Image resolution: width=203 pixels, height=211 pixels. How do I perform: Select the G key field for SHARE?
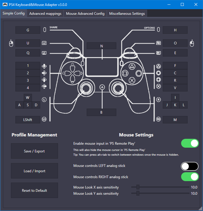28,30
